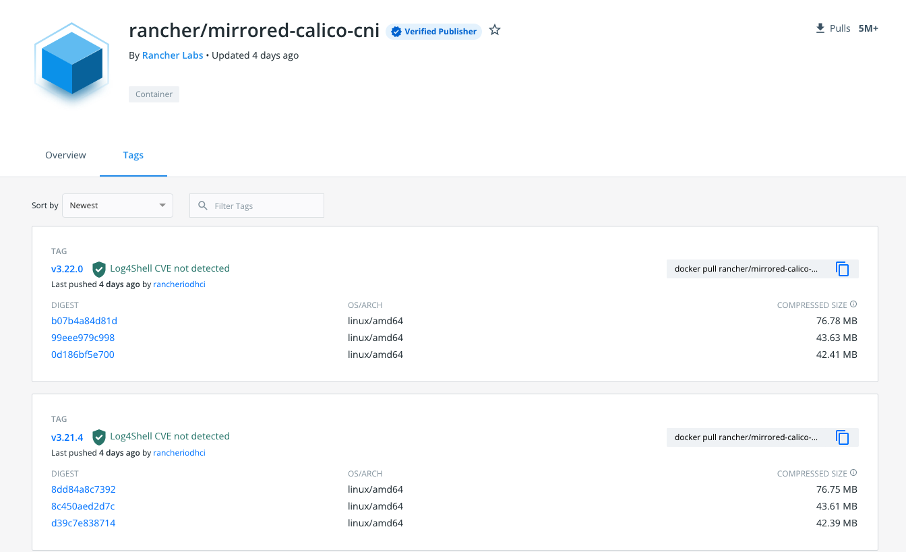Expand sorting options to change from Newest
906x552 pixels.
117,205
